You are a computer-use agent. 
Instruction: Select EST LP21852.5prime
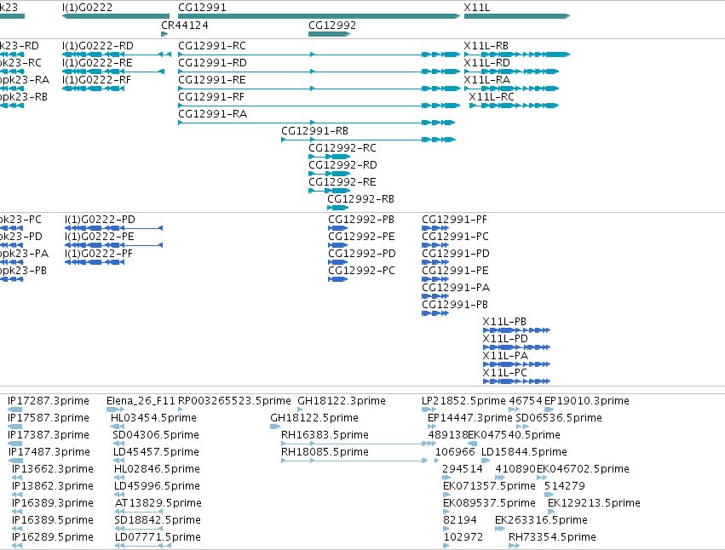(x=429, y=410)
